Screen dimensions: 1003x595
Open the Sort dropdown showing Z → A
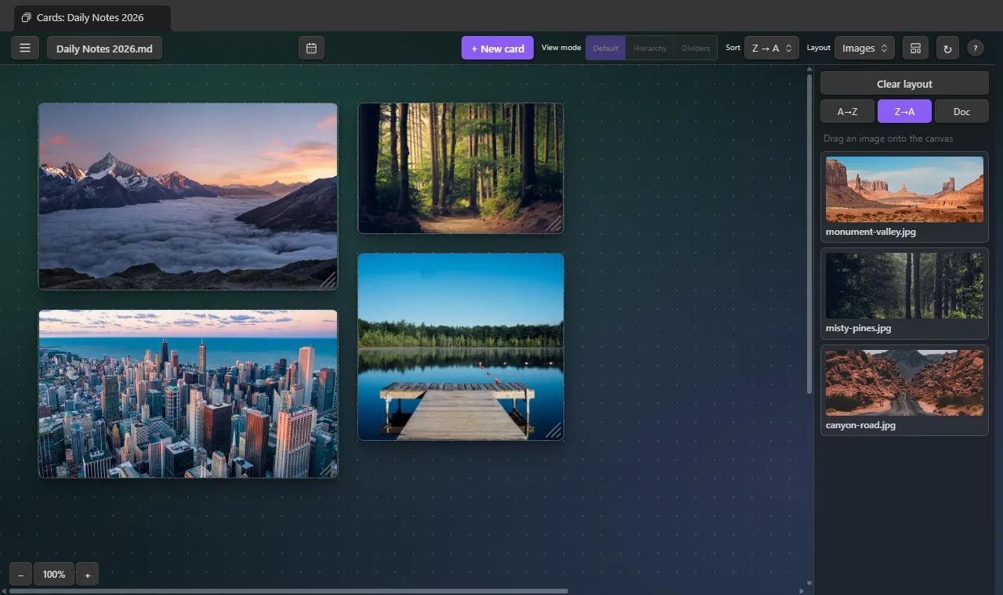click(772, 49)
